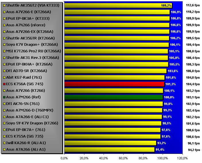Select DFI AD70-SR (KT266A) legend label
The width and height of the screenshot is (202, 163).
coord(26,71)
